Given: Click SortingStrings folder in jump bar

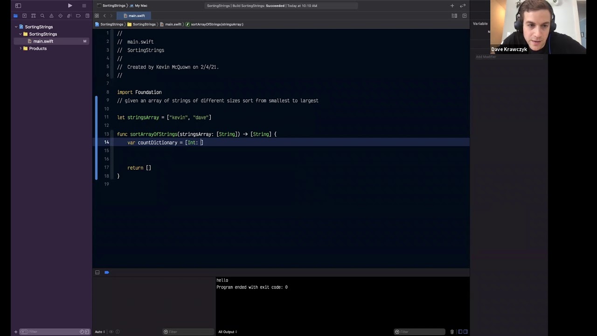Looking at the screenshot, I should point(142,24).
